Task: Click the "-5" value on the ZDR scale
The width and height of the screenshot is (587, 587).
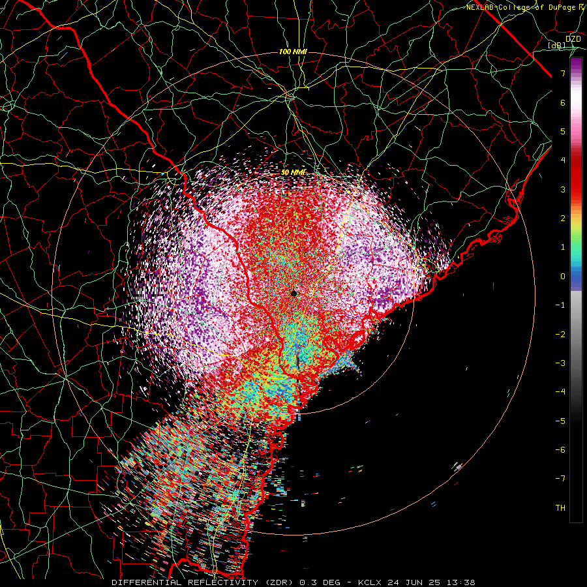Action: [x=560, y=421]
